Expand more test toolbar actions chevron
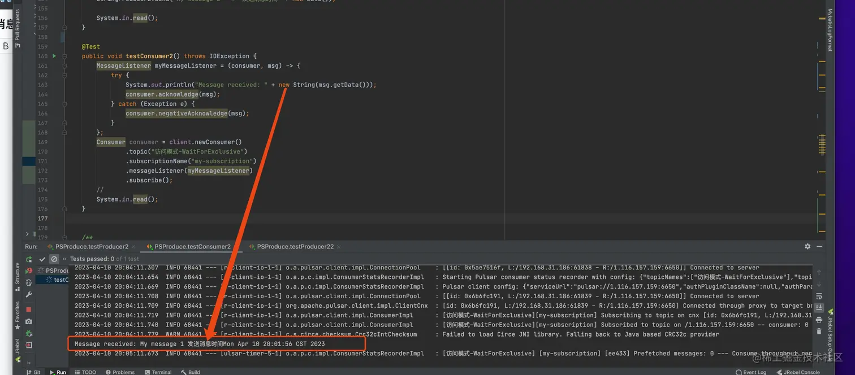 (x=64, y=259)
